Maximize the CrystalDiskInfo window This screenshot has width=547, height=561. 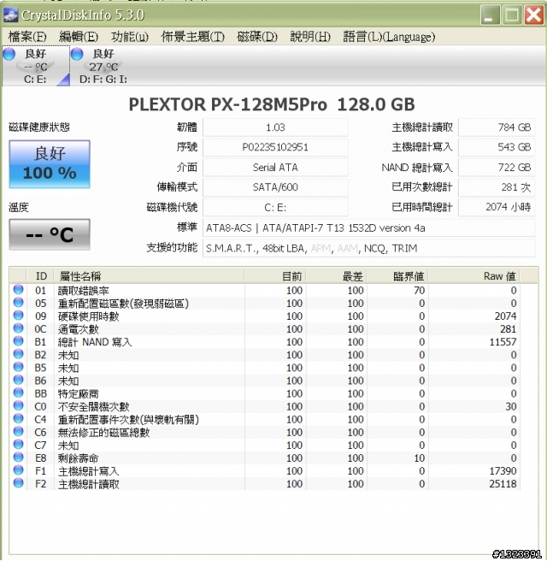pyautogui.click(x=512, y=15)
